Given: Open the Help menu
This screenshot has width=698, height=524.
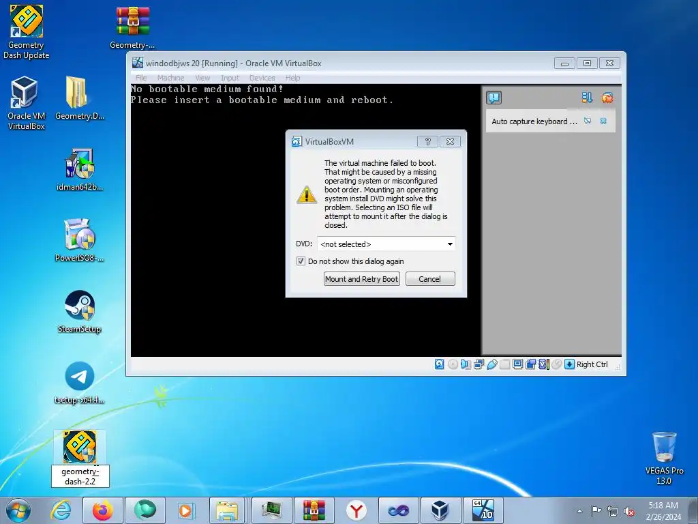Looking at the screenshot, I should point(292,78).
